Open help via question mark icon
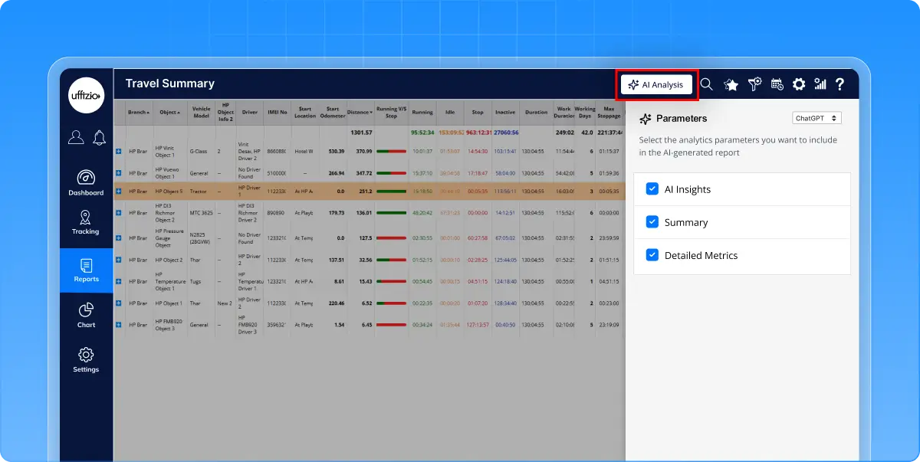The width and height of the screenshot is (920, 462). [x=840, y=84]
